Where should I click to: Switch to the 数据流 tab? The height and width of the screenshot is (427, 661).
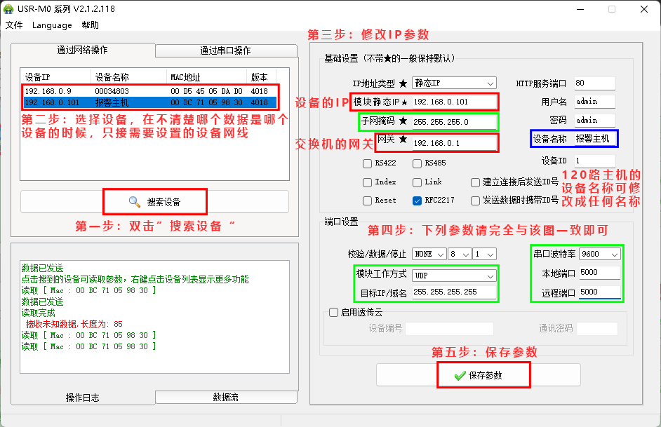pos(225,398)
